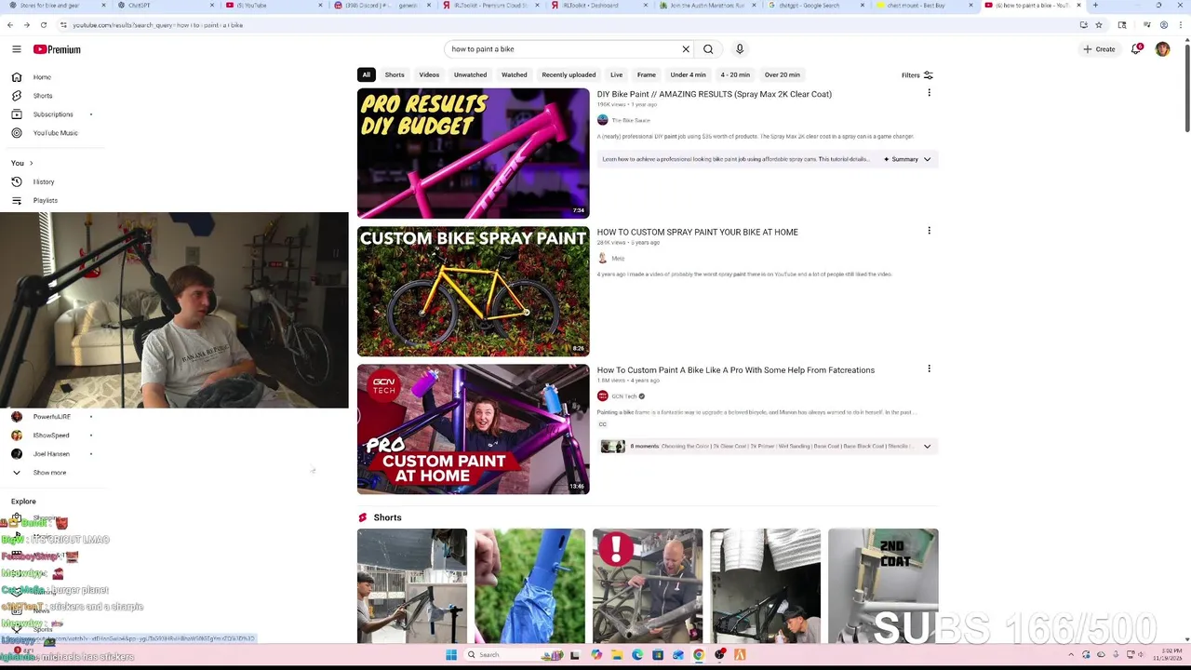
Task: Bookmark the page with the star icon
Action: pos(1099,25)
